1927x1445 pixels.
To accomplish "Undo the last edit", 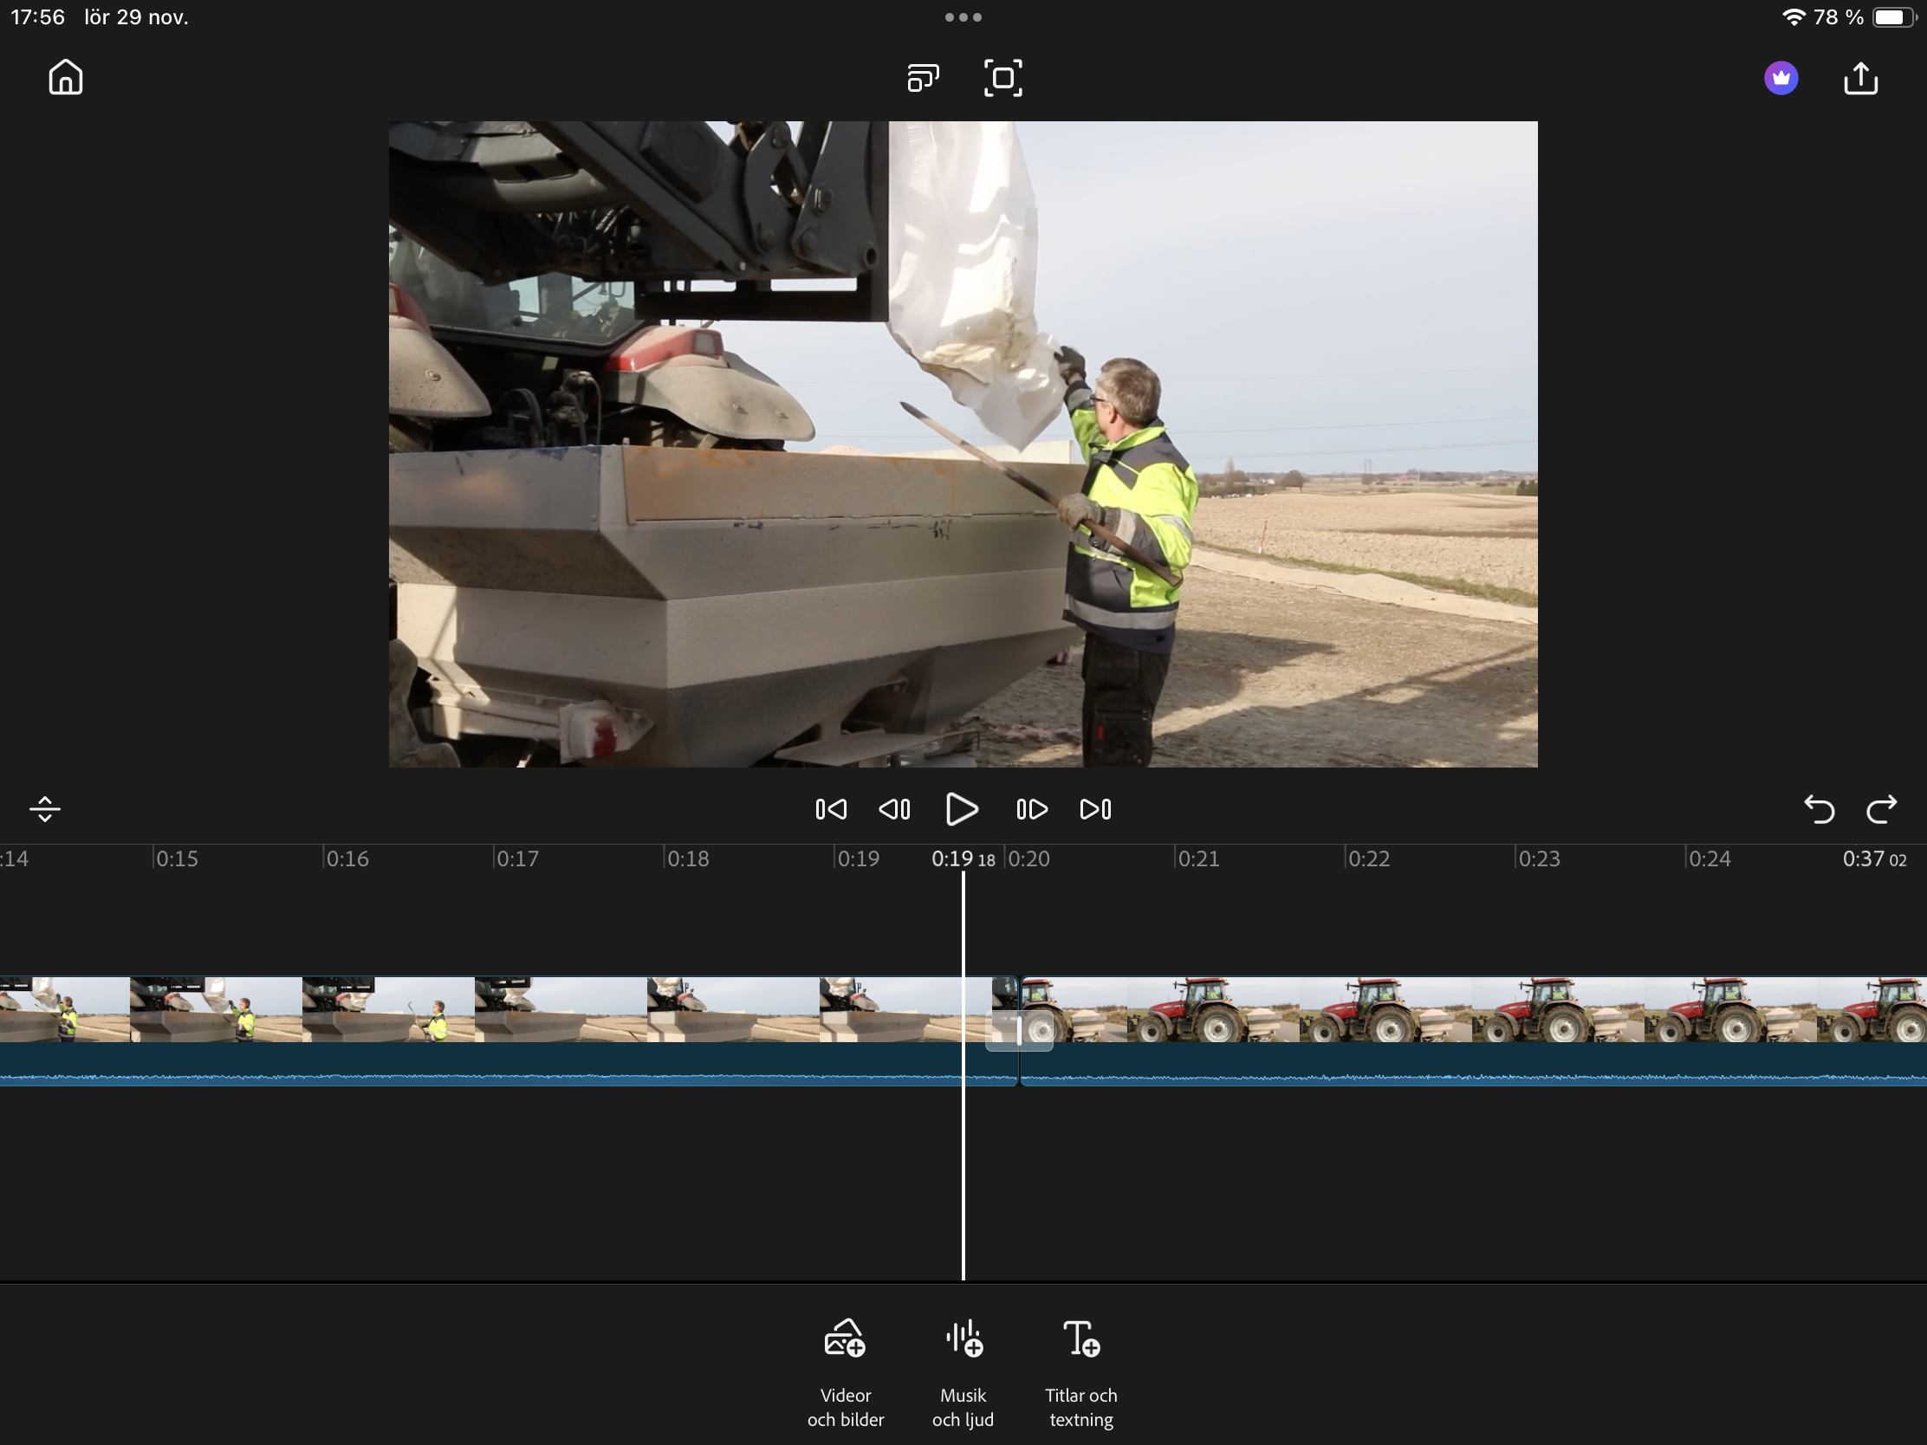I will (x=1819, y=809).
